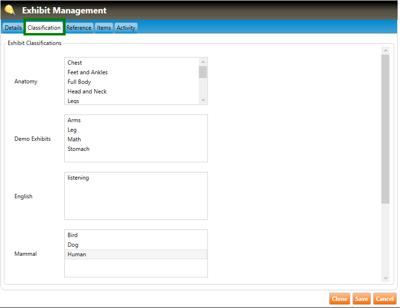Show the Activity tab
The height and width of the screenshot is (308, 400).
(126, 28)
